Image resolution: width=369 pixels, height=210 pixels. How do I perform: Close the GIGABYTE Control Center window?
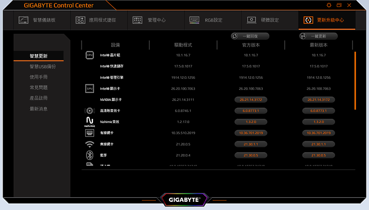(349, 5)
